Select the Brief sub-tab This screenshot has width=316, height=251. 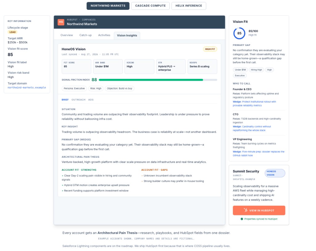coord(65,100)
